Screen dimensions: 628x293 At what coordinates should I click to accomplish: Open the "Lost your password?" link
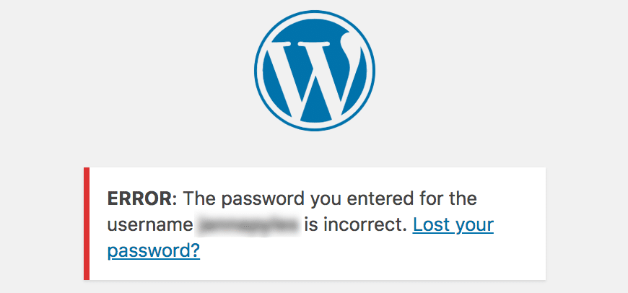click(x=453, y=224)
